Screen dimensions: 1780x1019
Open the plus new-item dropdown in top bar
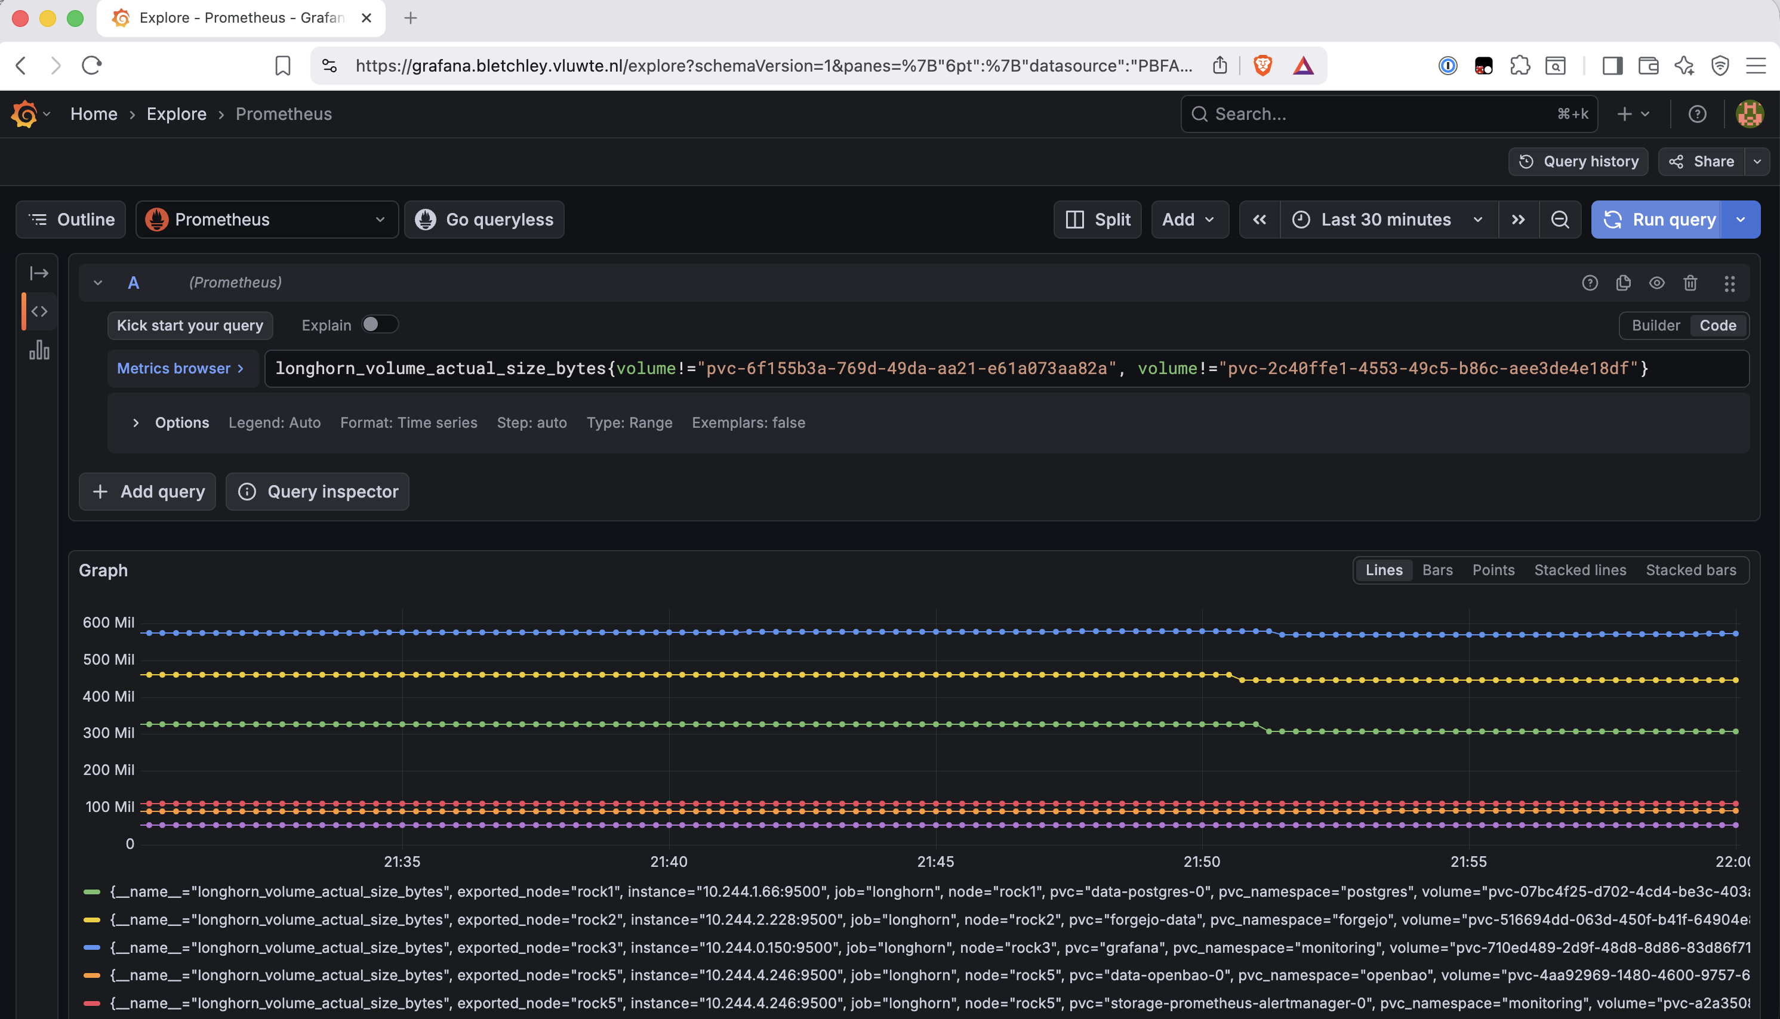point(1634,114)
